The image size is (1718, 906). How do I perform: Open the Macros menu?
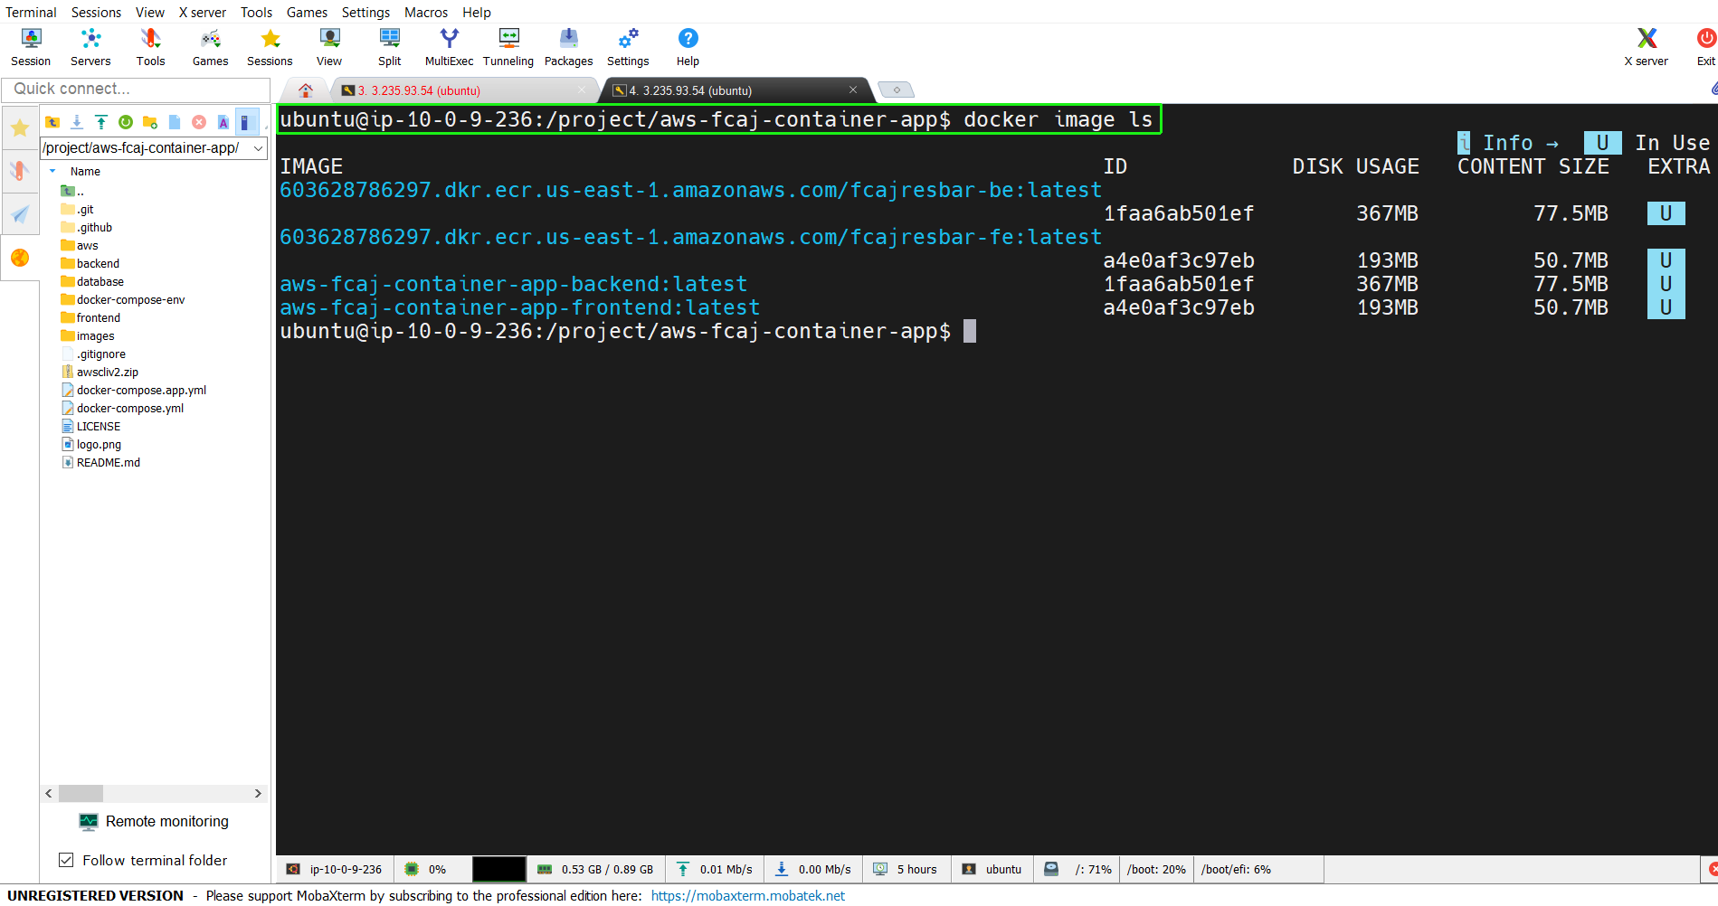point(426,12)
